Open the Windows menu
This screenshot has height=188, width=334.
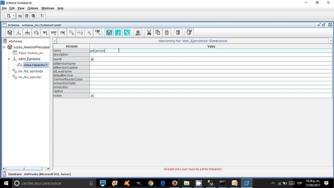point(47,8)
